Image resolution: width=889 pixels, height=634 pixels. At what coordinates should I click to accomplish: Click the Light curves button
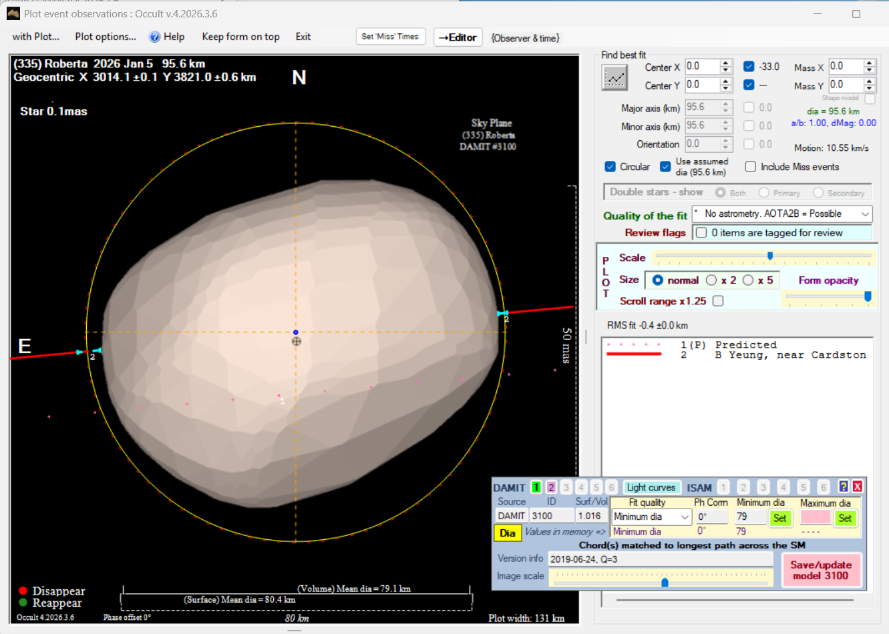[x=651, y=487]
